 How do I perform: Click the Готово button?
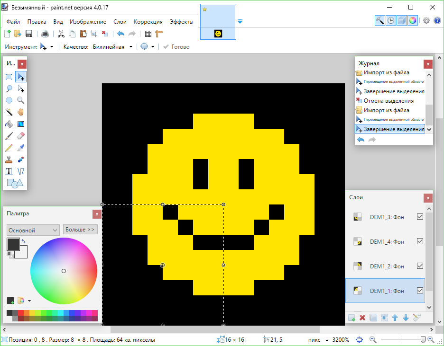click(x=176, y=47)
